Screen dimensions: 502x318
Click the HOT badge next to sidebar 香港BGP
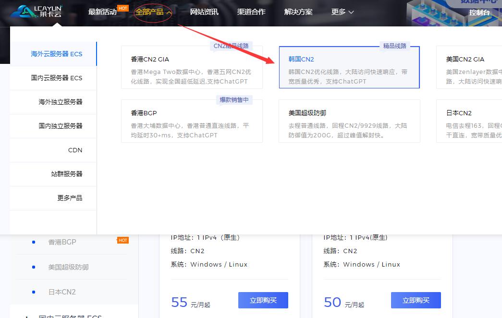coord(123,240)
